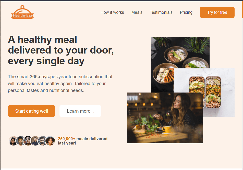This screenshot has height=170, width=243.
Task: Click the main hero heading
Action: tap(61, 50)
